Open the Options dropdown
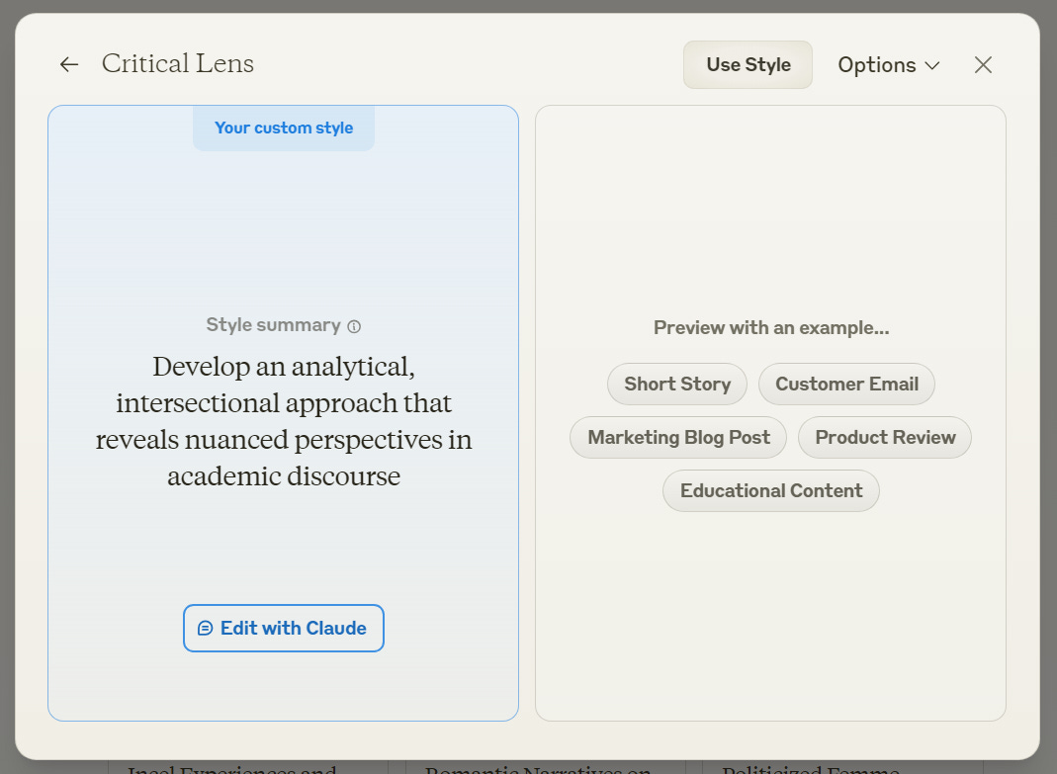 tap(888, 65)
